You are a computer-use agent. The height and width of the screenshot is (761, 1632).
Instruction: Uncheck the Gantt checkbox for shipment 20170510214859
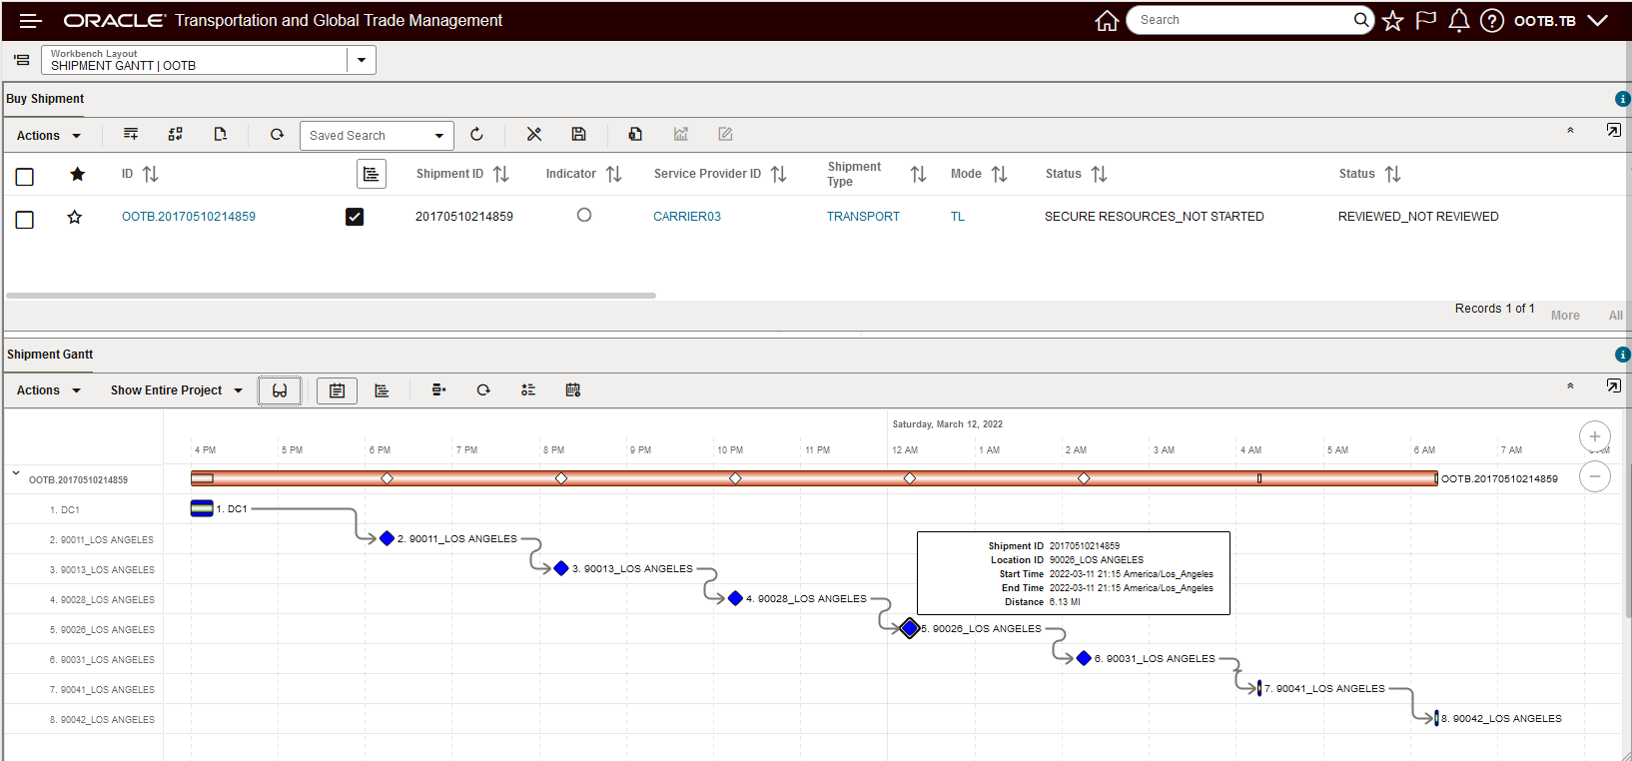[355, 217]
